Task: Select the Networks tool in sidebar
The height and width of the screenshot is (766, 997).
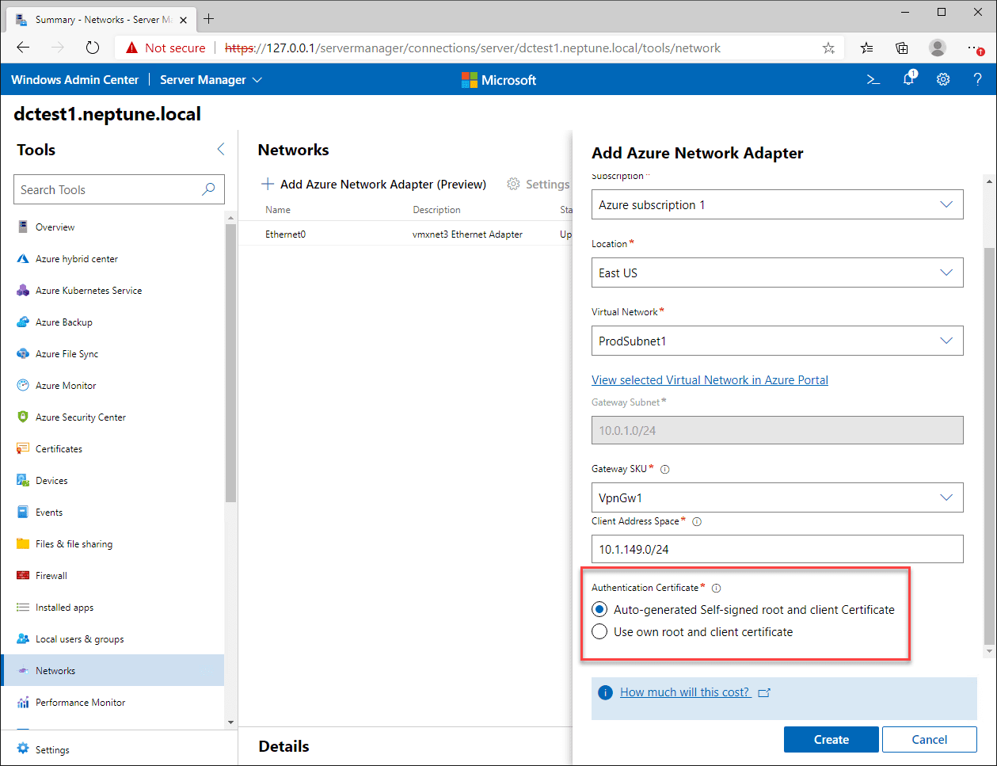Action: click(55, 670)
